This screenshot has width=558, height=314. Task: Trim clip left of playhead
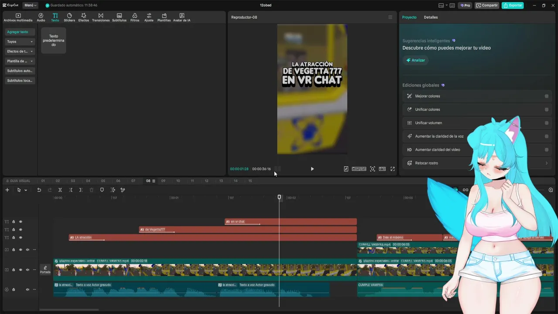[x=71, y=190]
